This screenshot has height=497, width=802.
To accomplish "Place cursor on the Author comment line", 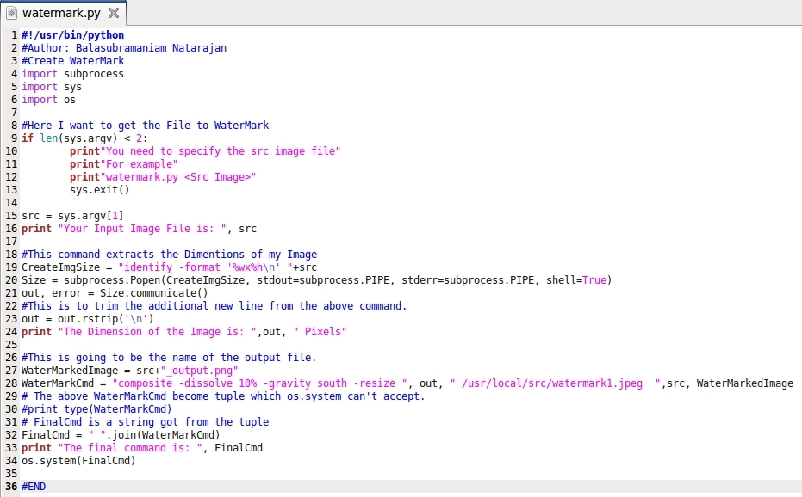I will (121, 48).
